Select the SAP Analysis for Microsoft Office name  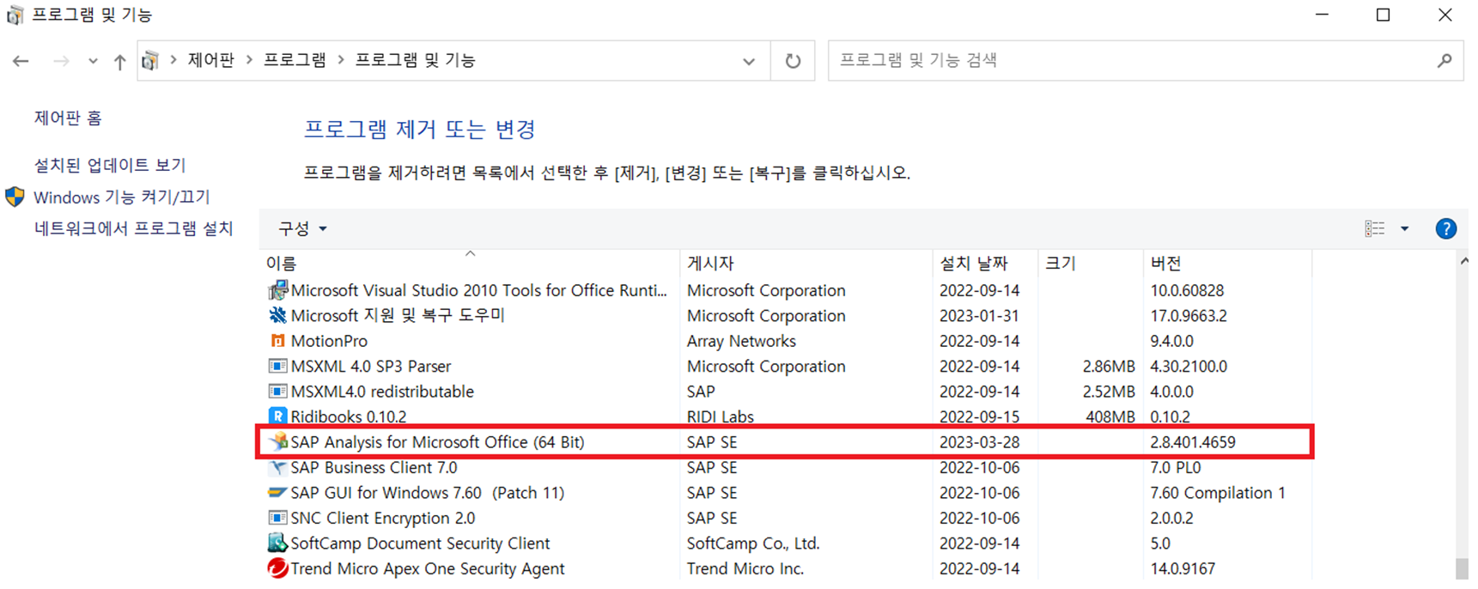click(437, 442)
